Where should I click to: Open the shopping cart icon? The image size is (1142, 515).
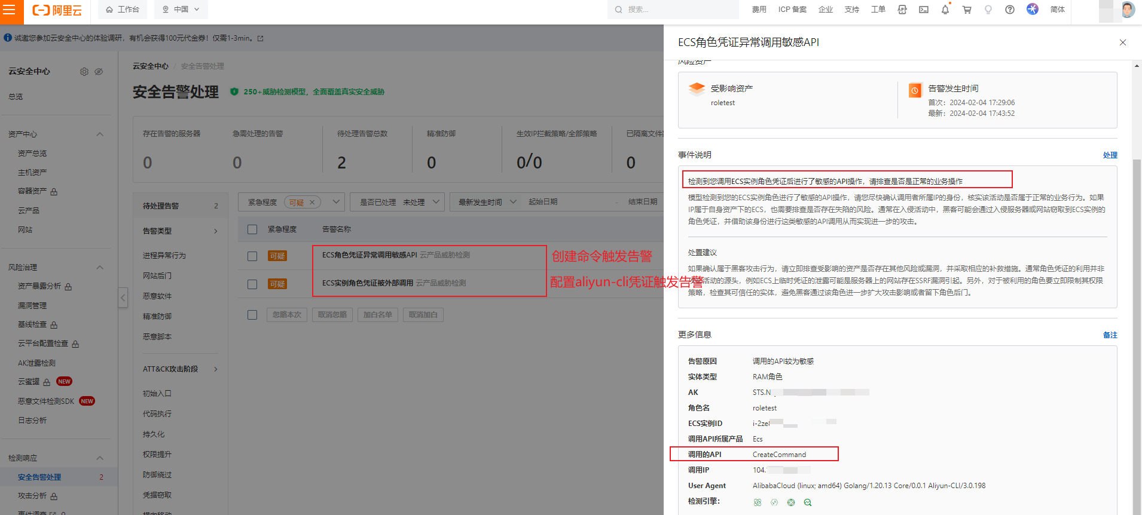pyautogui.click(x=967, y=10)
